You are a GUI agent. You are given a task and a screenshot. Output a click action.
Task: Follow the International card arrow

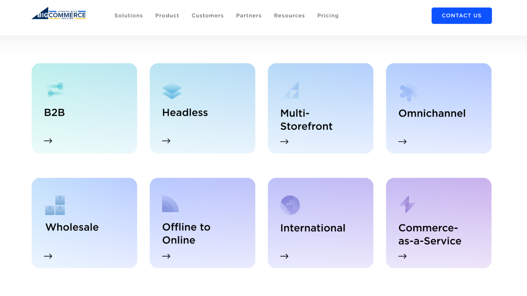pyautogui.click(x=284, y=256)
